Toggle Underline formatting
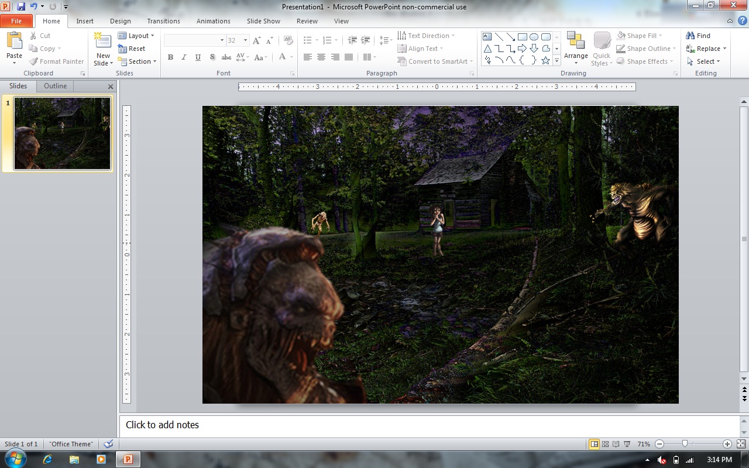Screen dimensions: 749x468 point(198,57)
